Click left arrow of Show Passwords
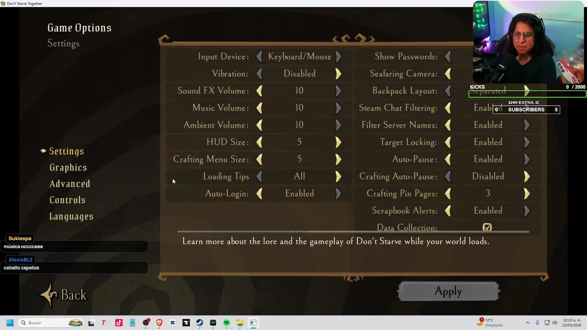Image resolution: width=587 pixels, height=330 pixels. (x=448, y=57)
